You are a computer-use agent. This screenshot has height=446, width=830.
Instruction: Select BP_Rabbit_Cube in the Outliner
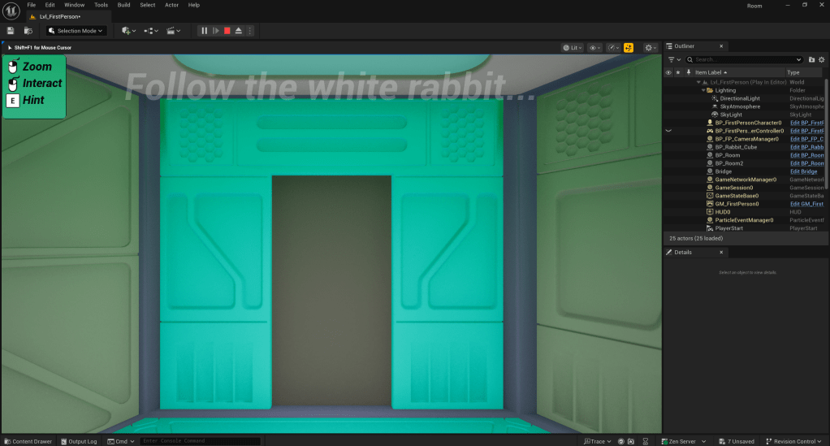(x=736, y=147)
